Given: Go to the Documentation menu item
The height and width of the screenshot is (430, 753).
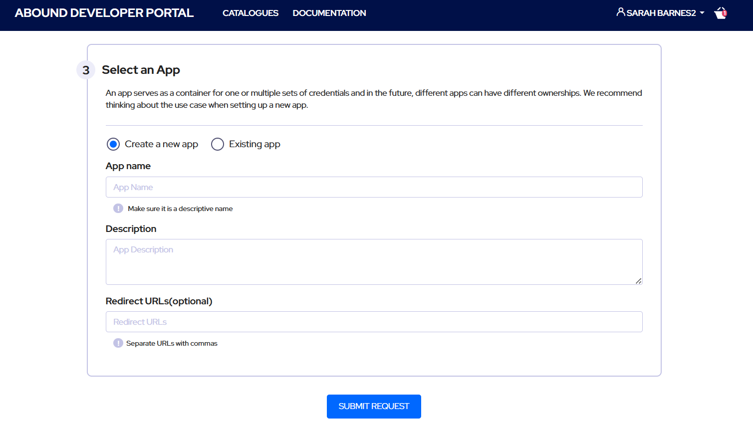Looking at the screenshot, I should [x=329, y=13].
